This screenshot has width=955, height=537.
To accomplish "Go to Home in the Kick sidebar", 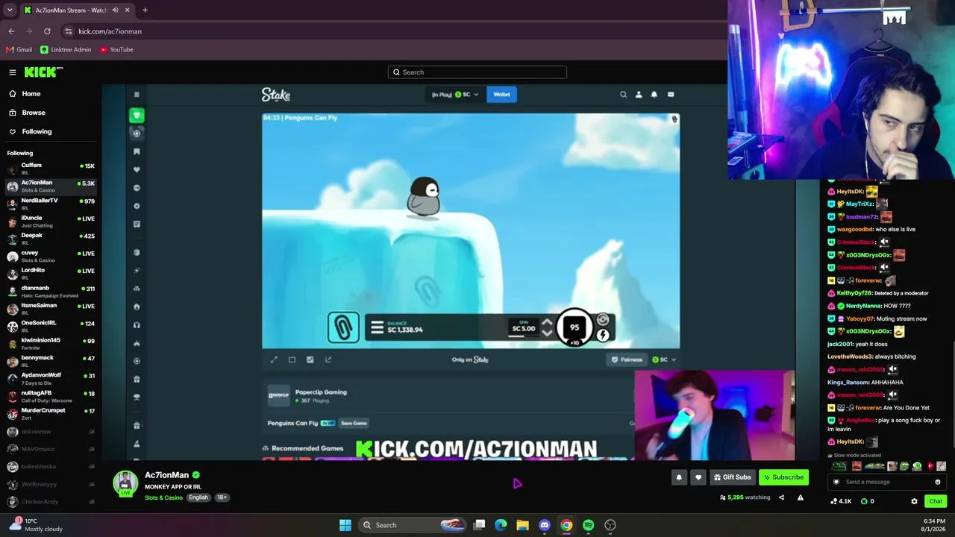I will pyautogui.click(x=31, y=94).
